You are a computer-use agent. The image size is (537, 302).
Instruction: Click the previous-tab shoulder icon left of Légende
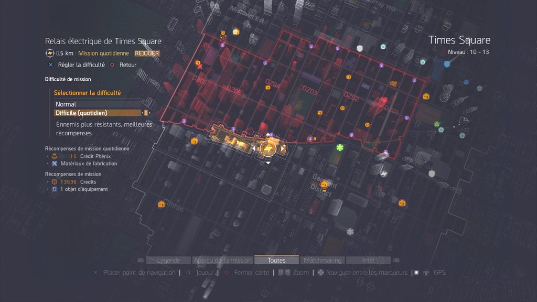pos(141,260)
